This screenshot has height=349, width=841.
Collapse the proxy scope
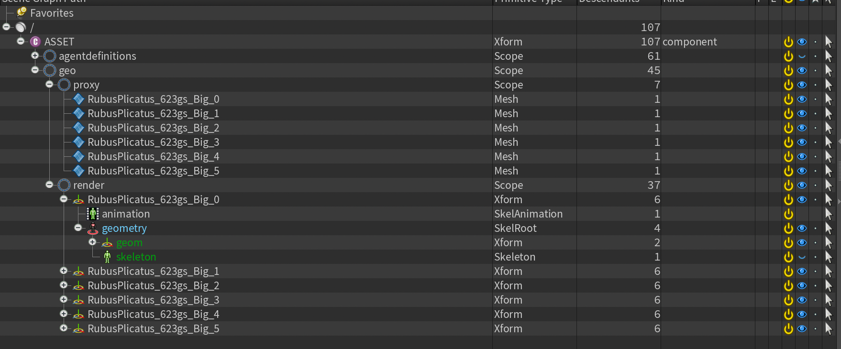click(49, 84)
